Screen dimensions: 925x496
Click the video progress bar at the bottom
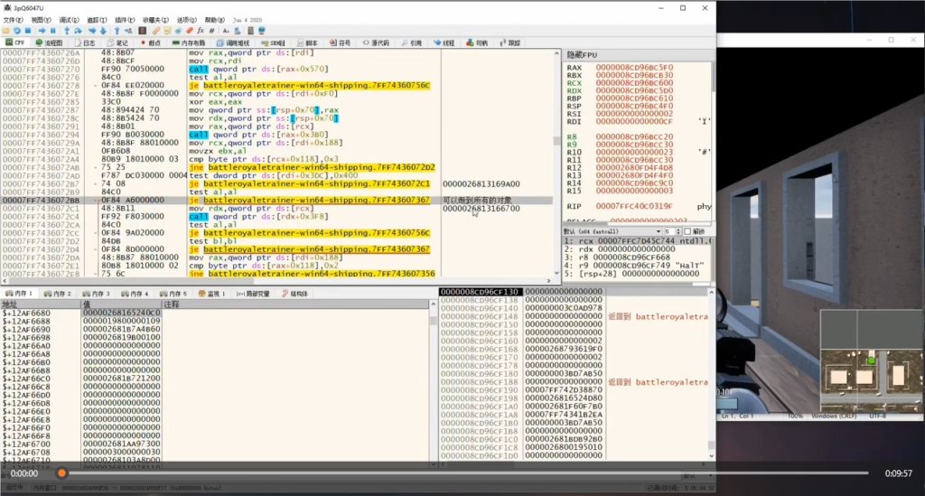461,473
